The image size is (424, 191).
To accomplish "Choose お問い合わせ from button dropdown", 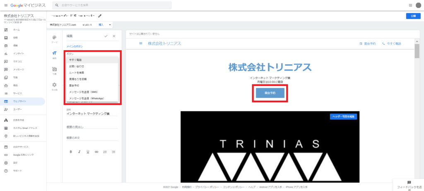I will pos(92,66).
